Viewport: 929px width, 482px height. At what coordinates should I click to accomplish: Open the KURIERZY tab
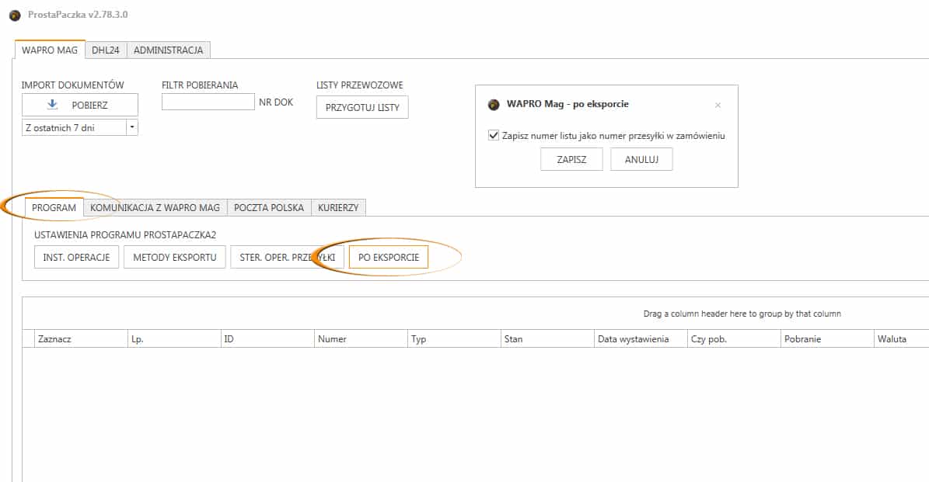click(x=338, y=207)
